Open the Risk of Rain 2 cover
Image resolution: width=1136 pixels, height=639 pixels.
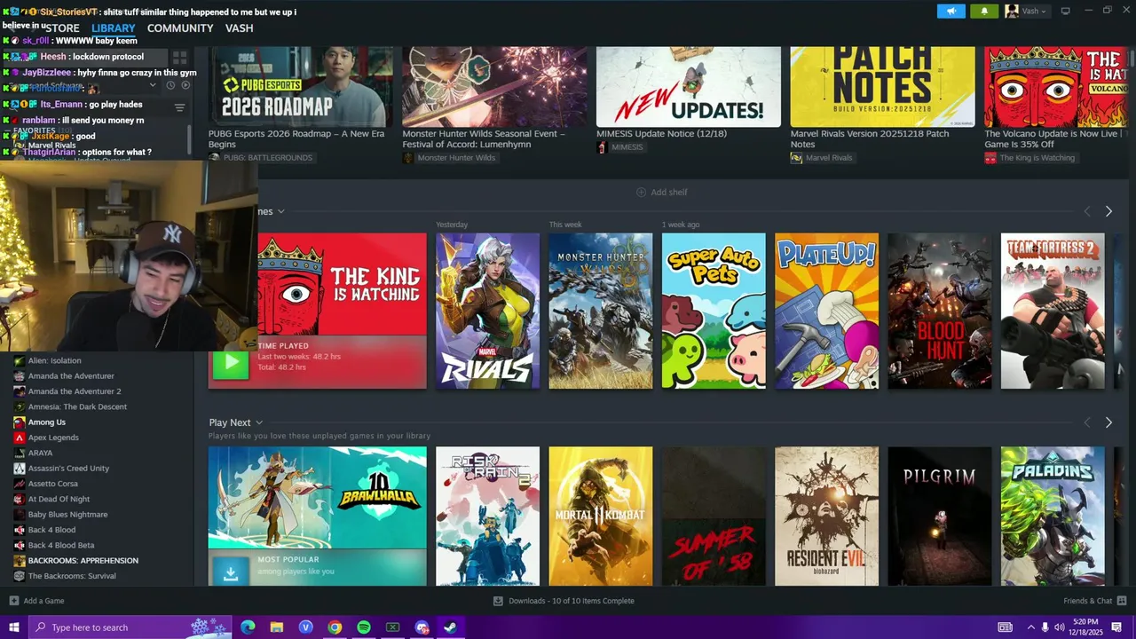pyautogui.click(x=487, y=516)
